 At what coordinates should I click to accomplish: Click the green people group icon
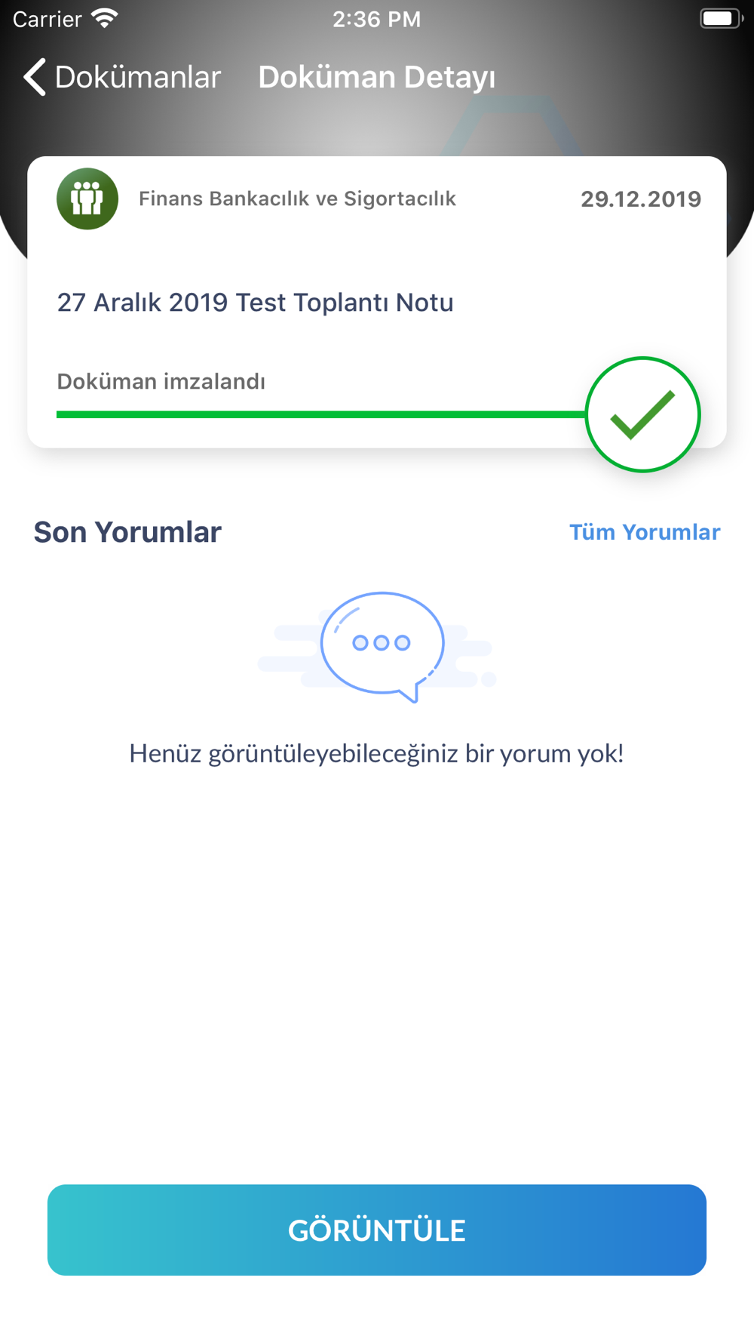pyautogui.click(x=87, y=199)
